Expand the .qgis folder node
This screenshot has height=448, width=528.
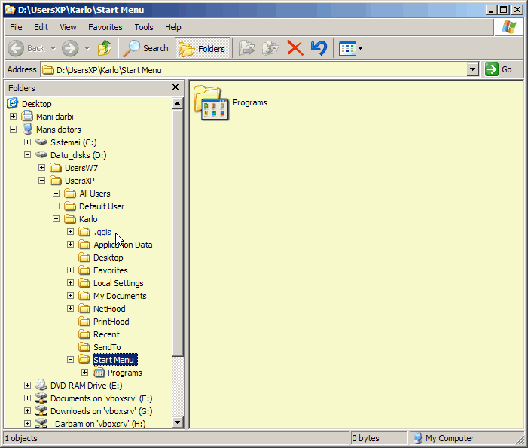coord(70,232)
